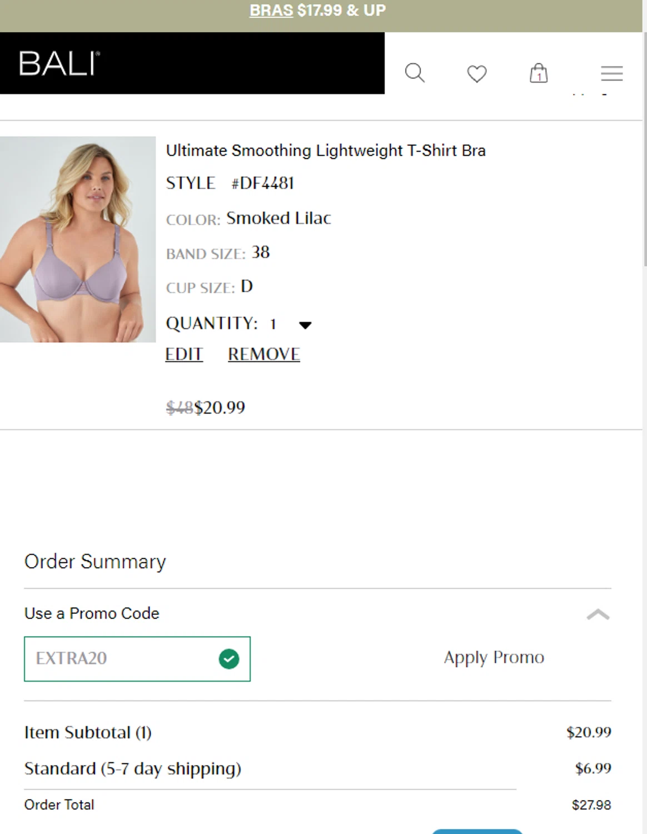Collapse promo code section with chevron arrow
This screenshot has width=647, height=834.
(x=598, y=614)
